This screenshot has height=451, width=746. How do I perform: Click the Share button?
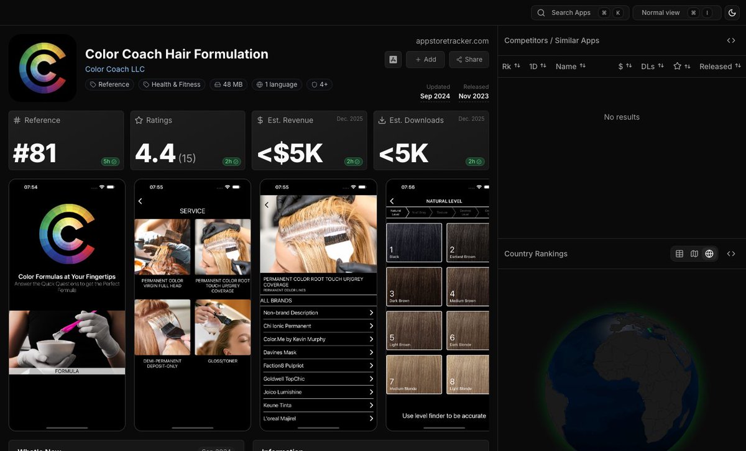469,60
